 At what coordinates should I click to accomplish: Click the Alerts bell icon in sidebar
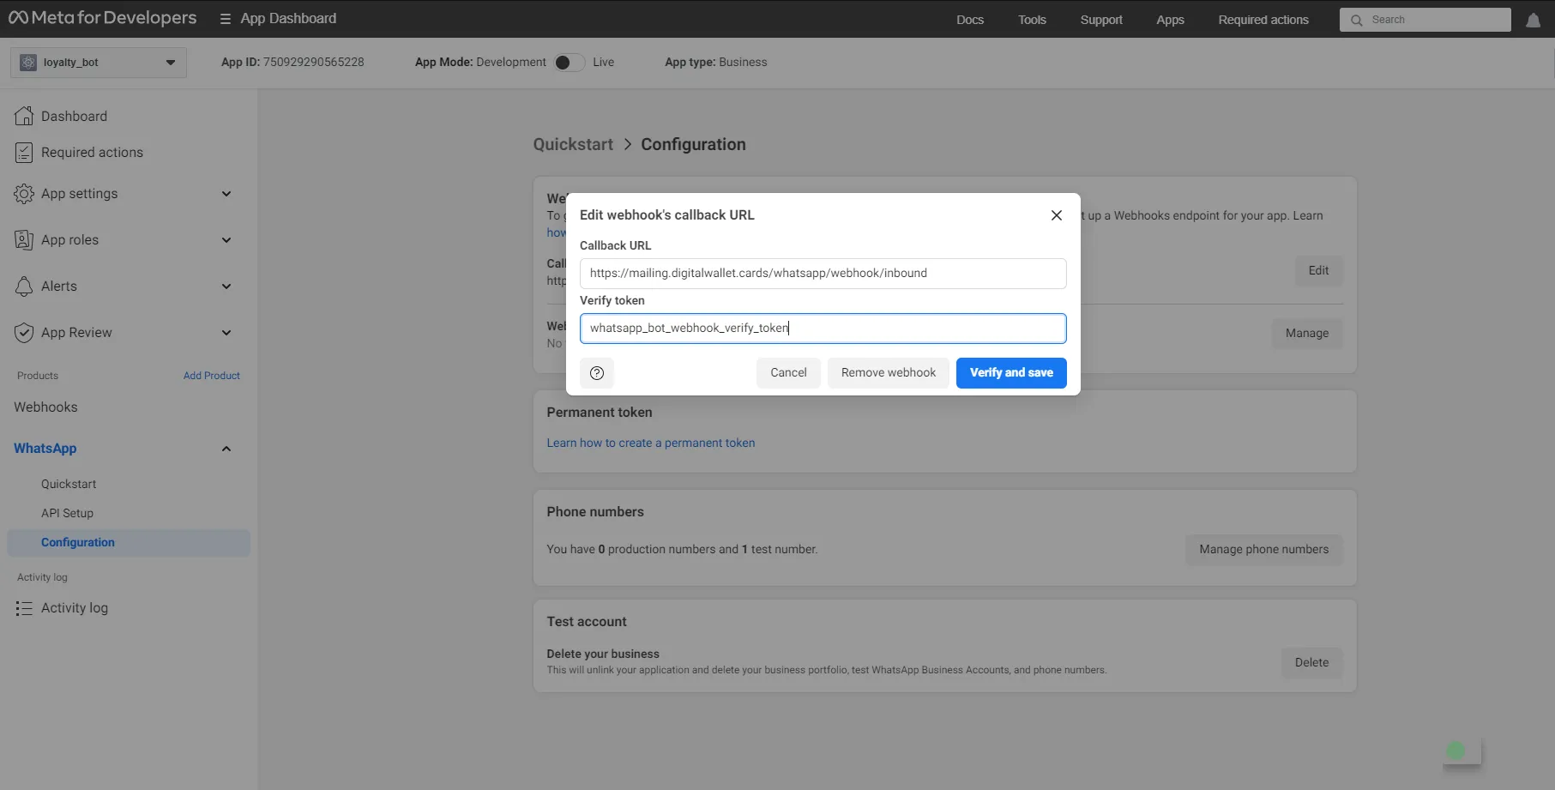(x=24, y=286)
